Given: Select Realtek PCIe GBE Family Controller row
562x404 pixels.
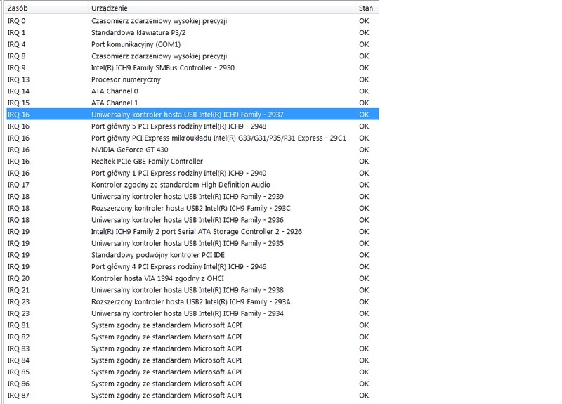Looking at the screenshot, I should point(192,162).
